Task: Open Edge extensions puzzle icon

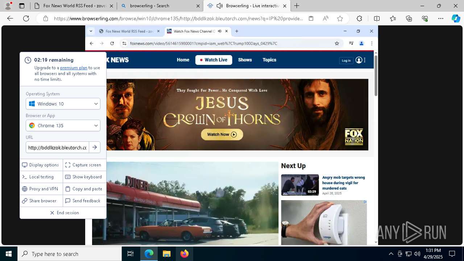Action: click(x=359, y=18)
